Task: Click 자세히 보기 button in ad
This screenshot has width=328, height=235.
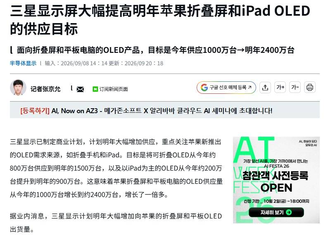Action: pyautogui.click(x=276, y=212)
